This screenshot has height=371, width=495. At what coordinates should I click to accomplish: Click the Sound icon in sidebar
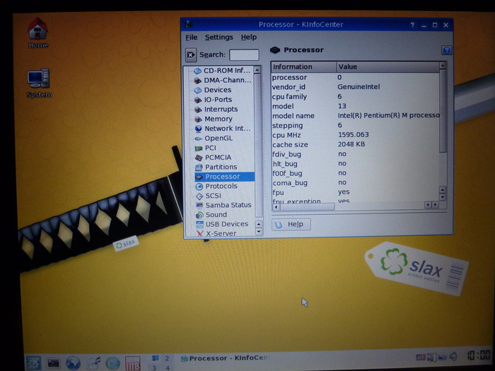pos(199,215)
